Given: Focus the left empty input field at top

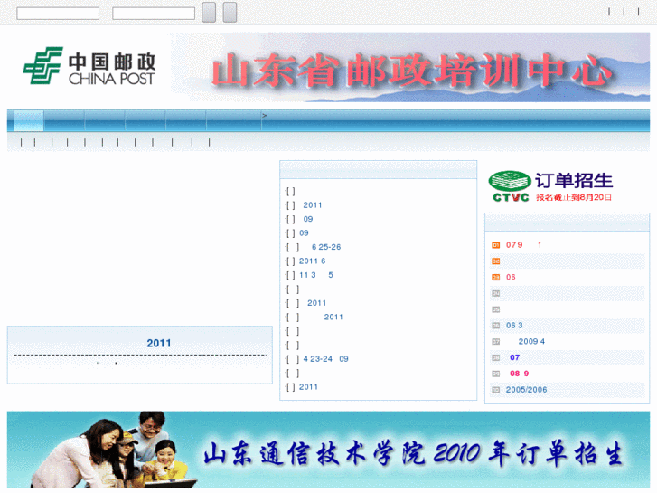Looking at the screenshot, I should [x=58, y=13].
